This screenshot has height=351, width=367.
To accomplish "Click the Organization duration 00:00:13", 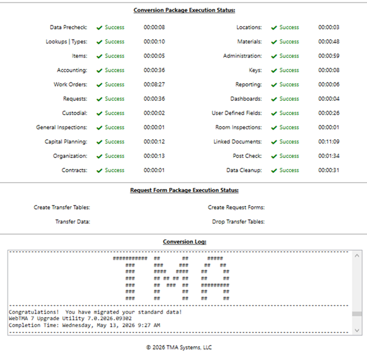I will click(154, 156).
